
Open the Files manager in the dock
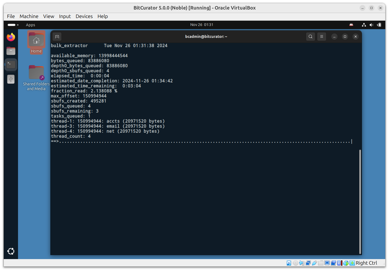click(x=11, y=51)
